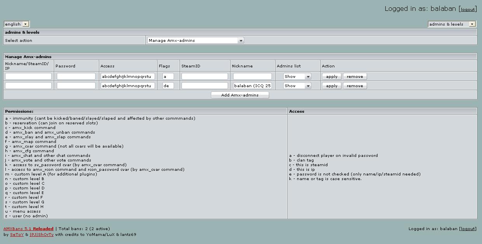Viewport: 482px width, 244px height.
Task: Open the english language dropdown
Action: tap(17, 24)
